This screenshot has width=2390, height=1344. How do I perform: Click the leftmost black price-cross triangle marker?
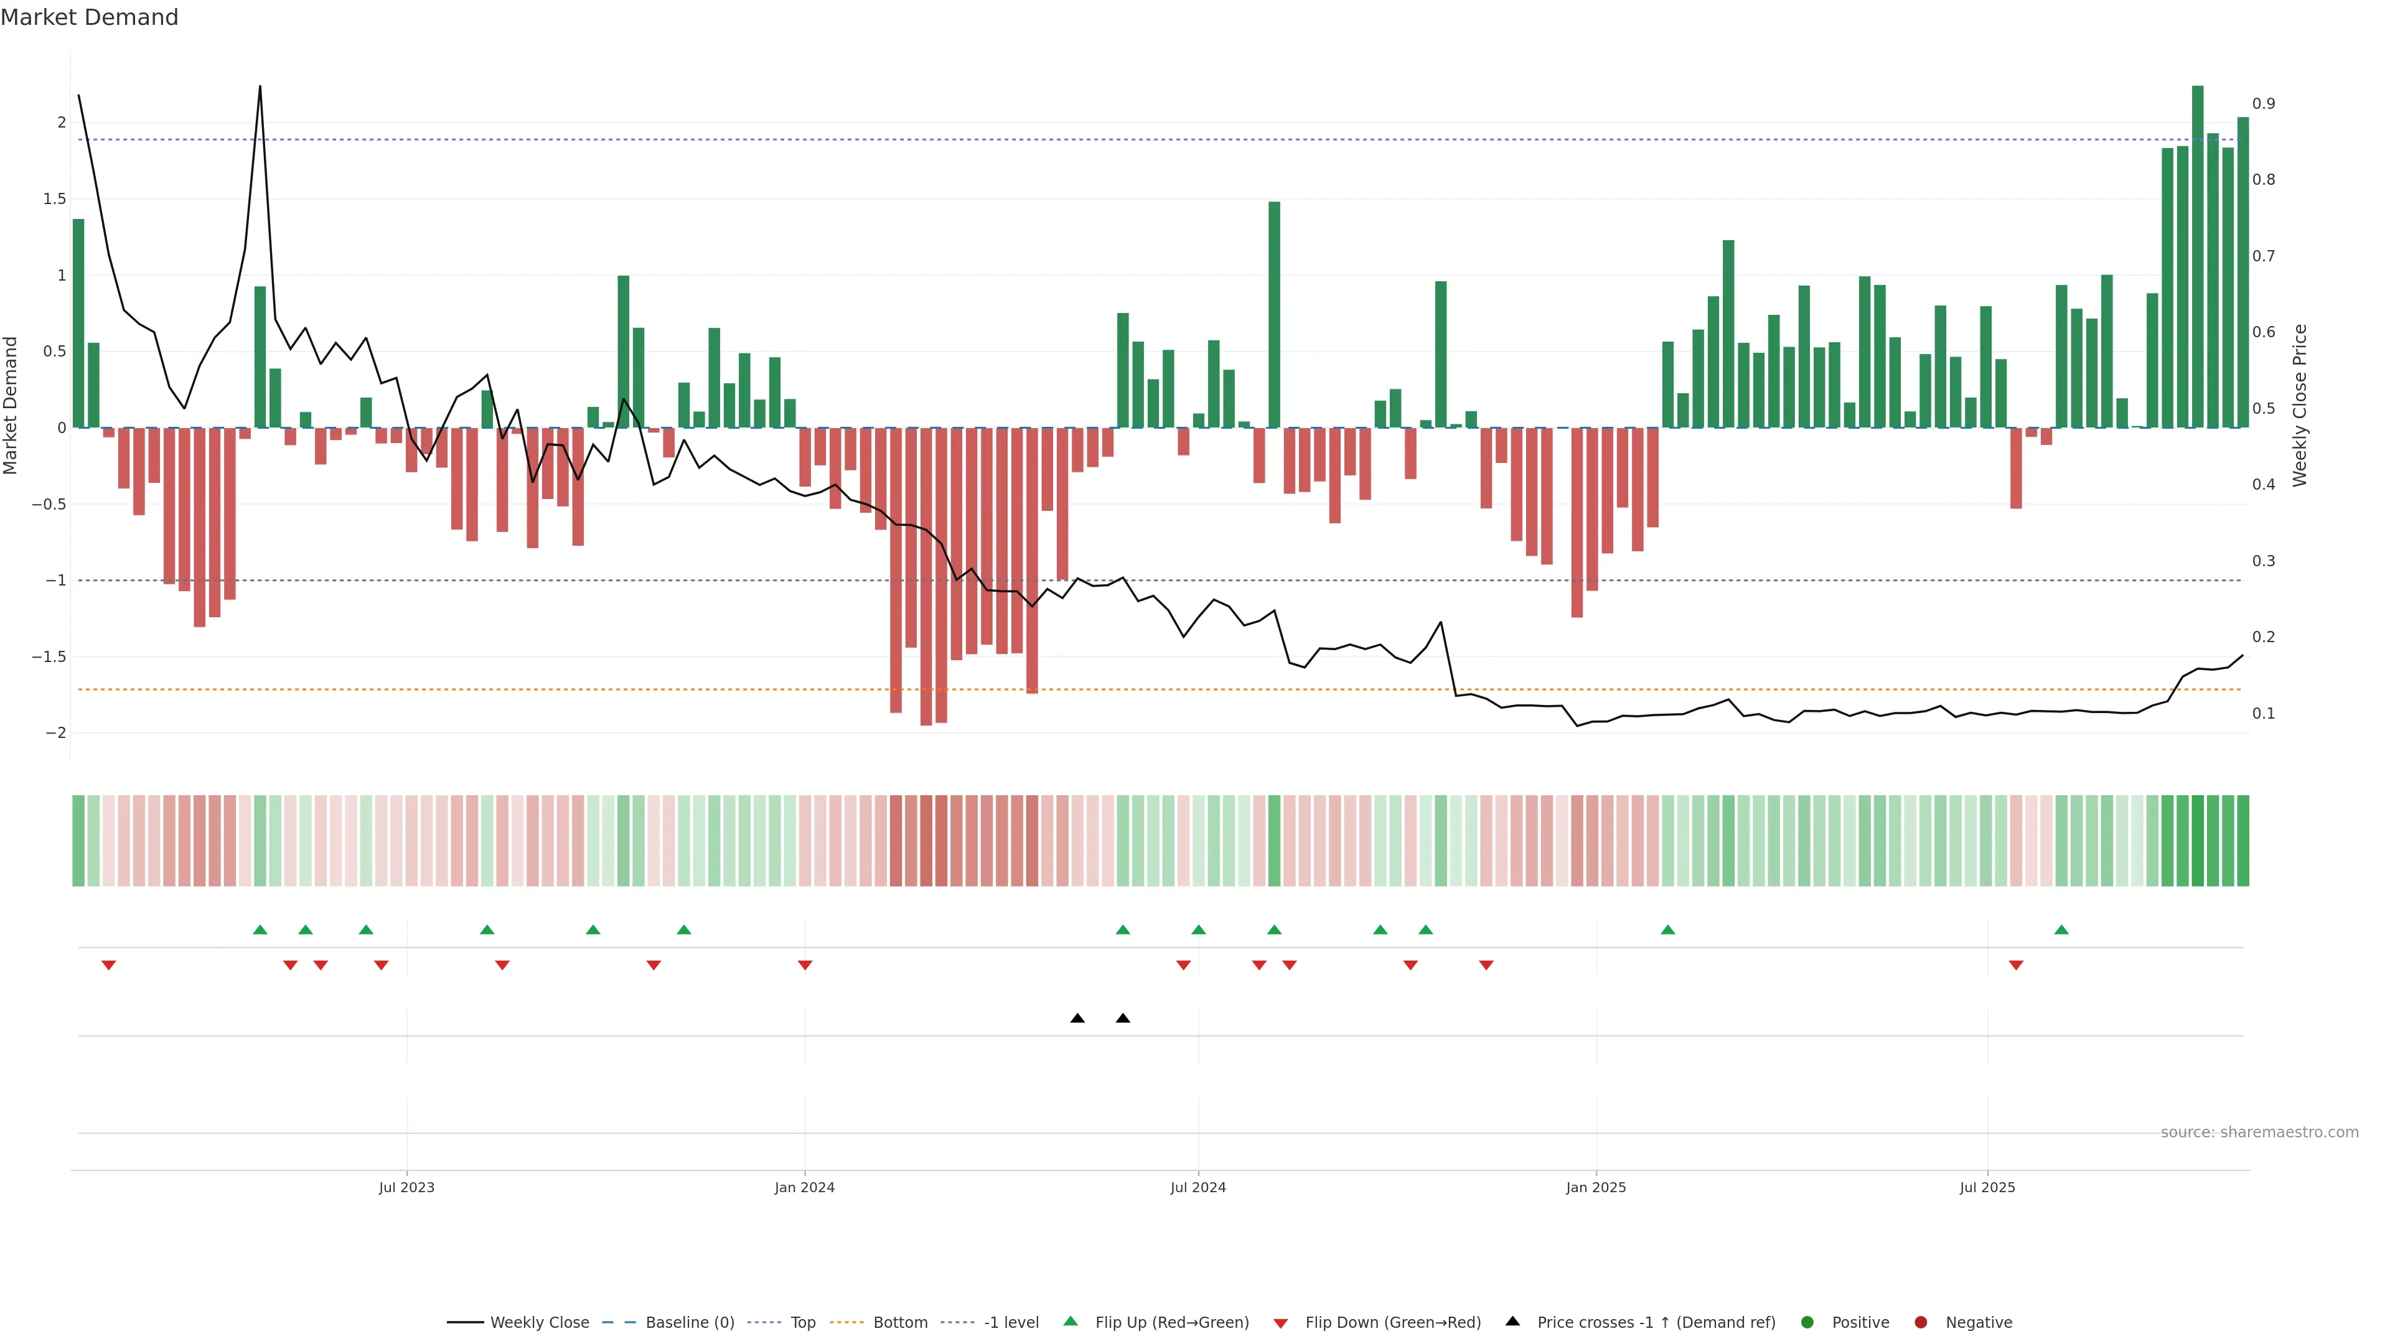[1077, 1019]
